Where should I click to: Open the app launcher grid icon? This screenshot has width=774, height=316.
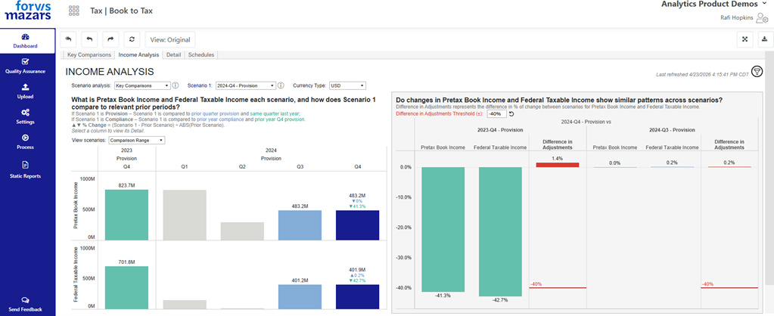74,11
